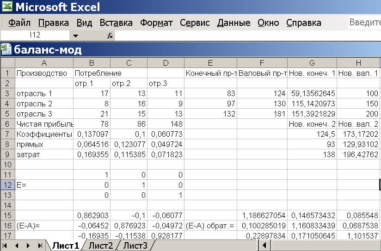Select row 1 header
The image size is (381, 251).
8,73
